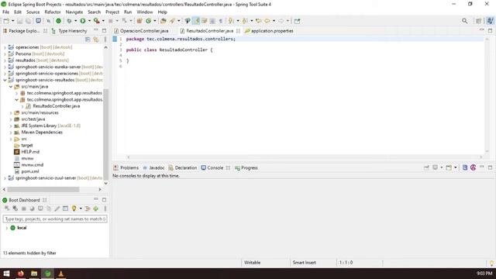Toggle Link with Editor in Package Explorer
This screenshot has height=279, width=496.
click(96, 40)
